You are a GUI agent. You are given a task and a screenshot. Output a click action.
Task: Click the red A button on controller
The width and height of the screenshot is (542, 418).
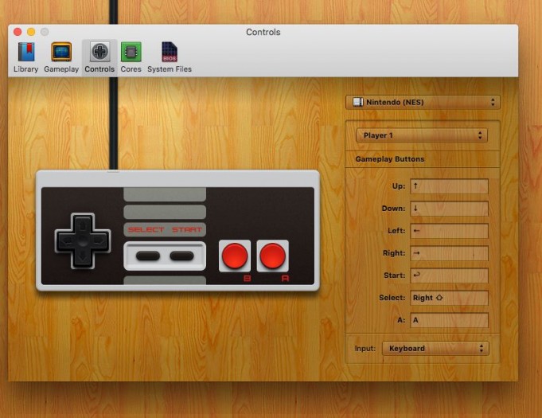click(272, 256)
